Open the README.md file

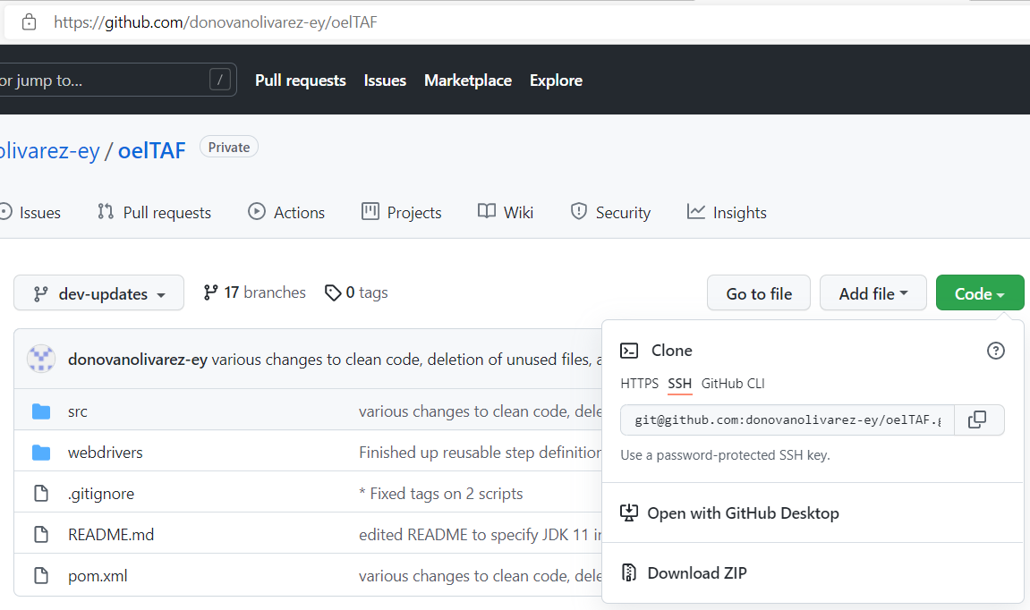pos(111,535)
